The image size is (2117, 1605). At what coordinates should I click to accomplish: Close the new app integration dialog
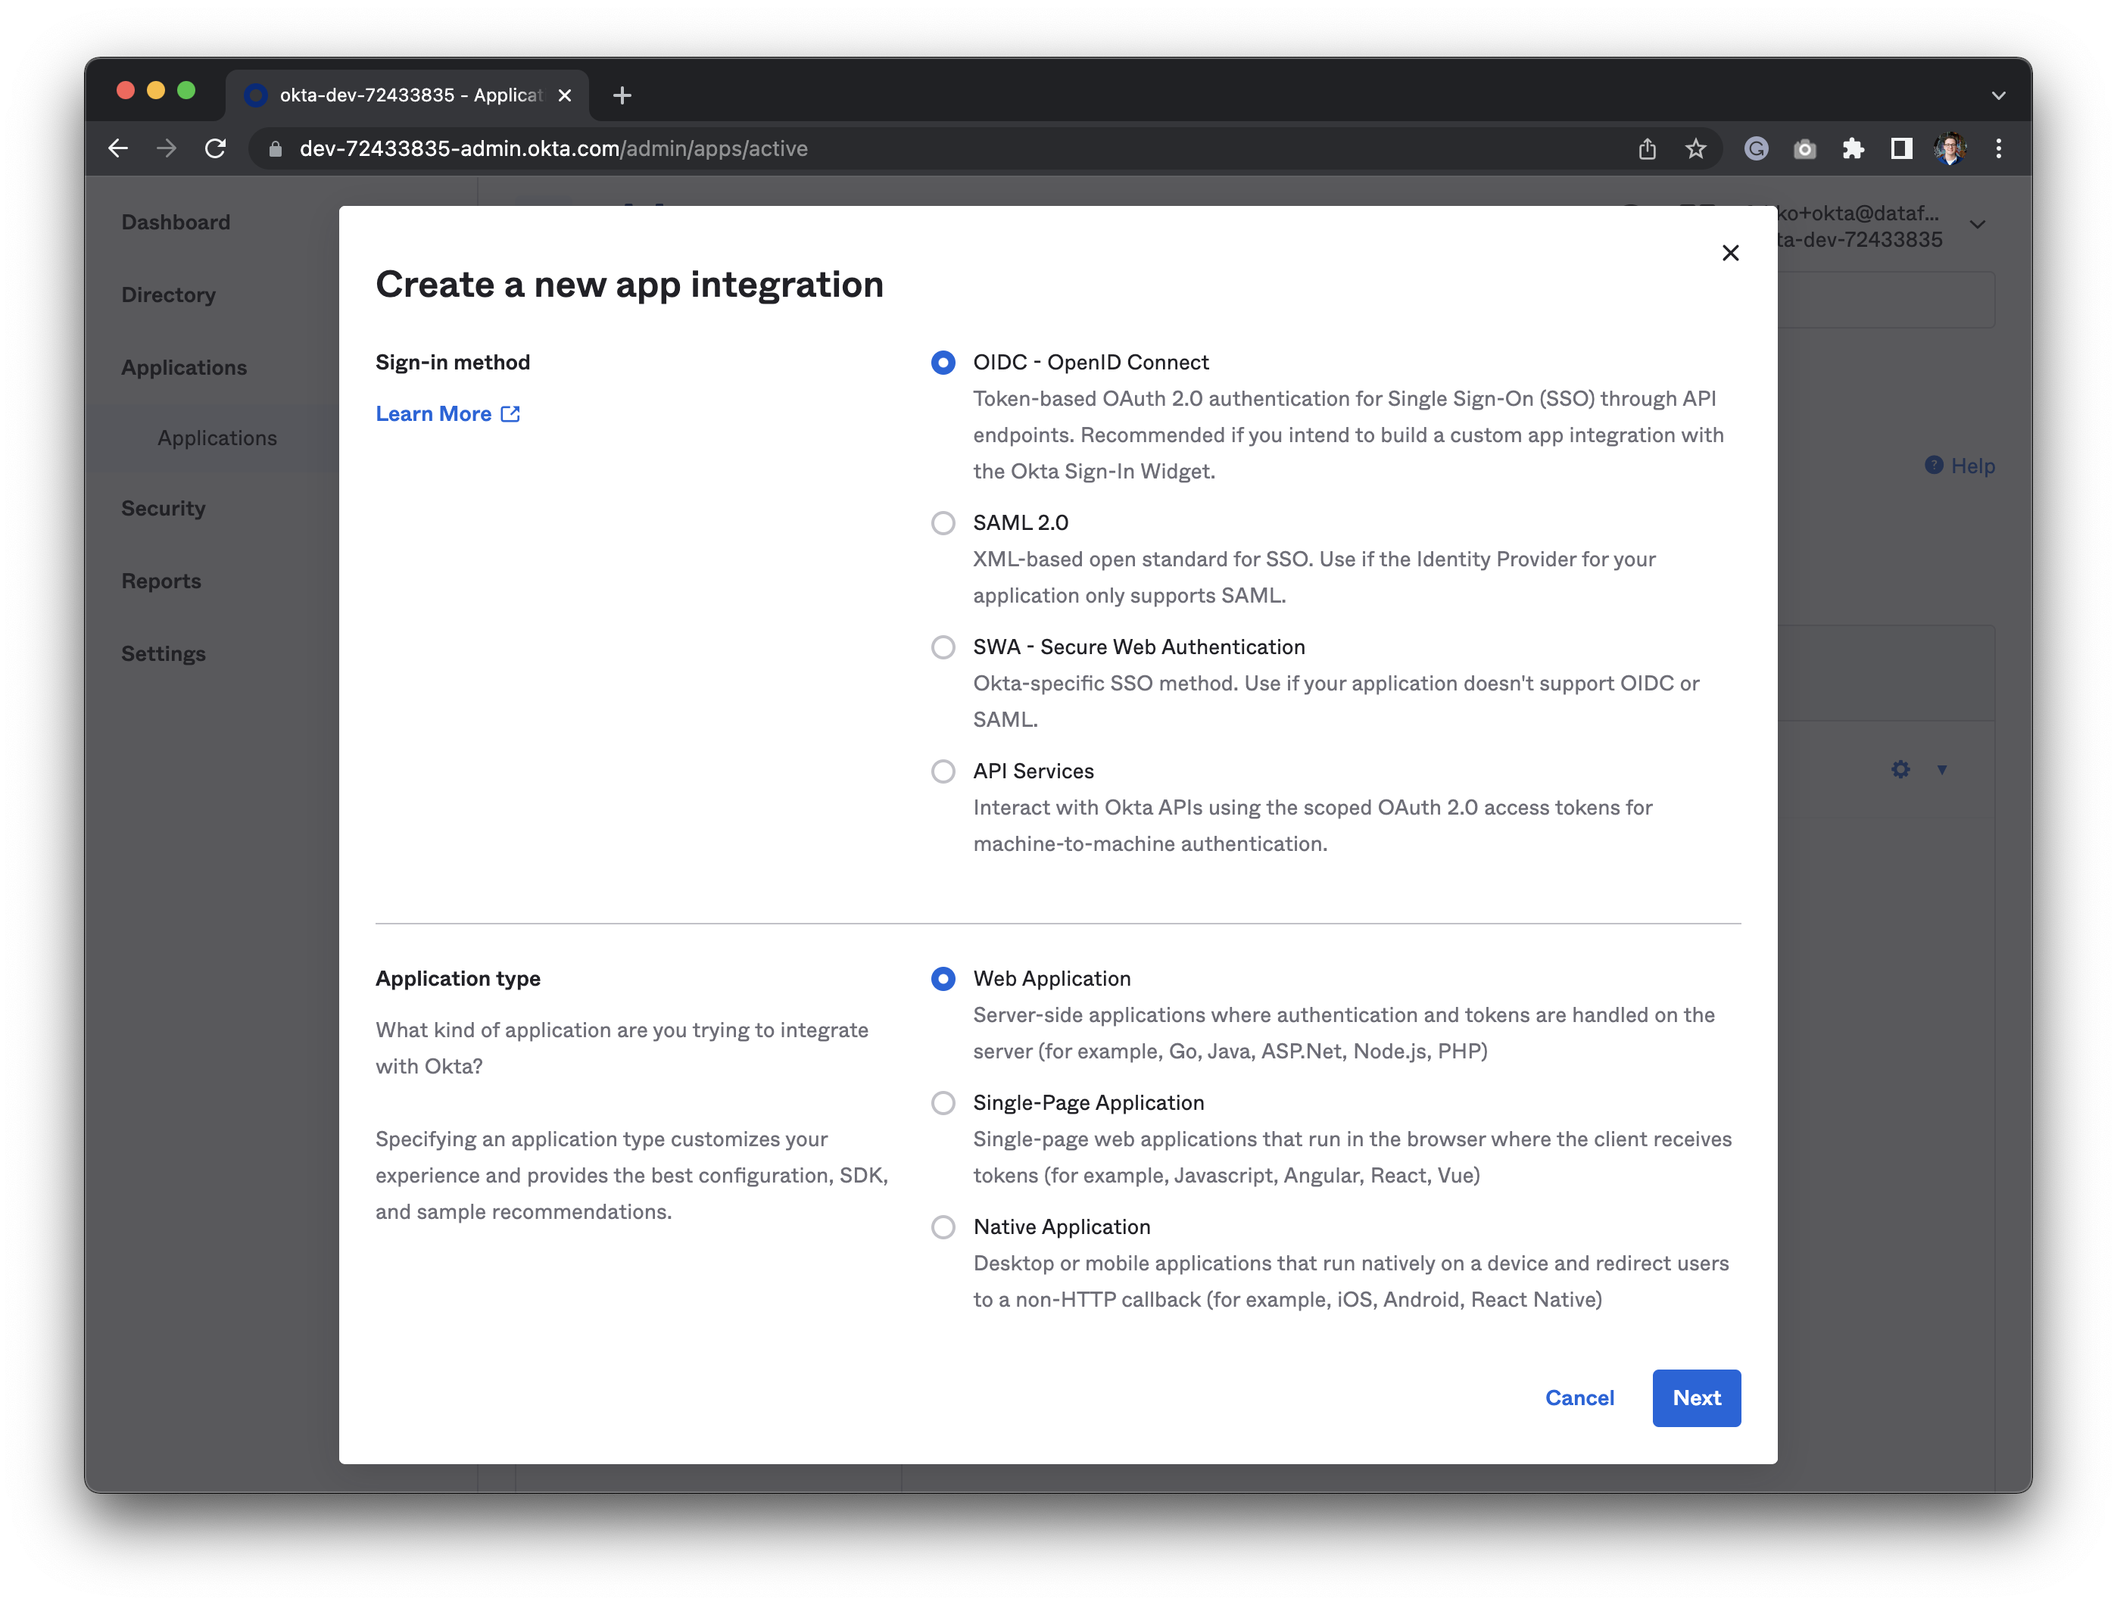click(1729, 253)
